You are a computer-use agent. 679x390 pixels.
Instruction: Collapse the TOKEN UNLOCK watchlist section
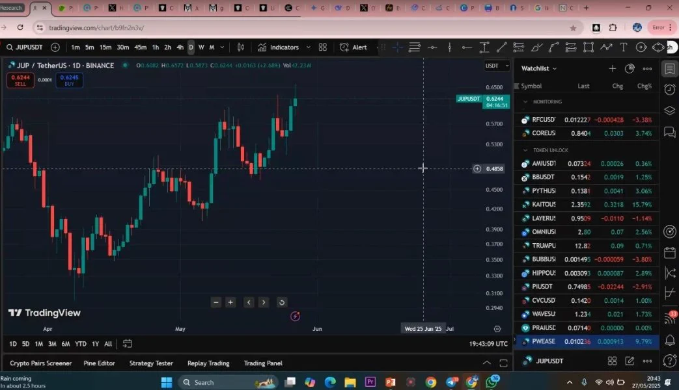[525, 150]
